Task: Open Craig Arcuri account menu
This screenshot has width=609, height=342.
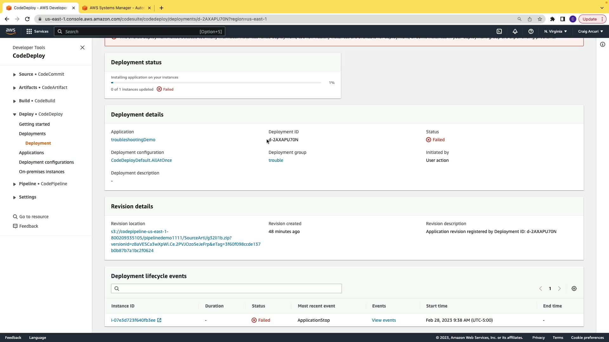Action: click(x=590, y=31)
